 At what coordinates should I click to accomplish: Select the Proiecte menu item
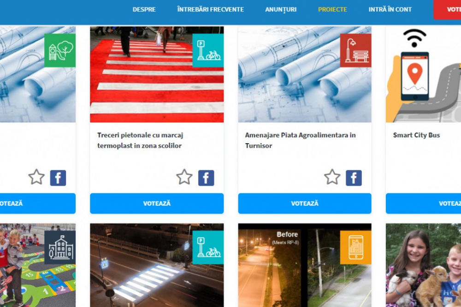[332, 9]
